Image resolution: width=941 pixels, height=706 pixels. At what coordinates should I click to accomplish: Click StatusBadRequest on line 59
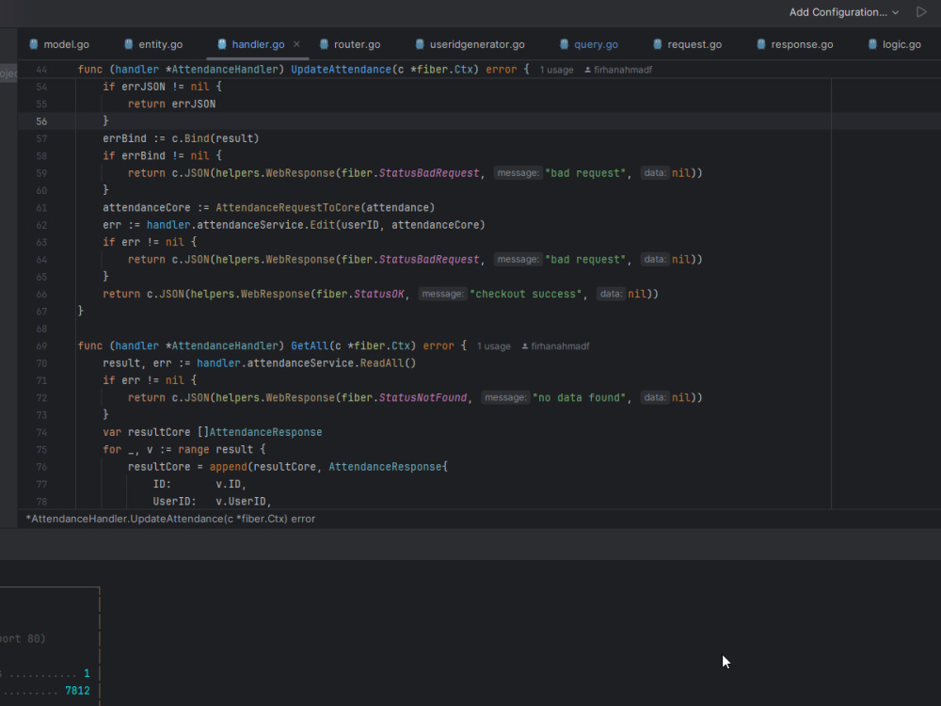(428, 173)
